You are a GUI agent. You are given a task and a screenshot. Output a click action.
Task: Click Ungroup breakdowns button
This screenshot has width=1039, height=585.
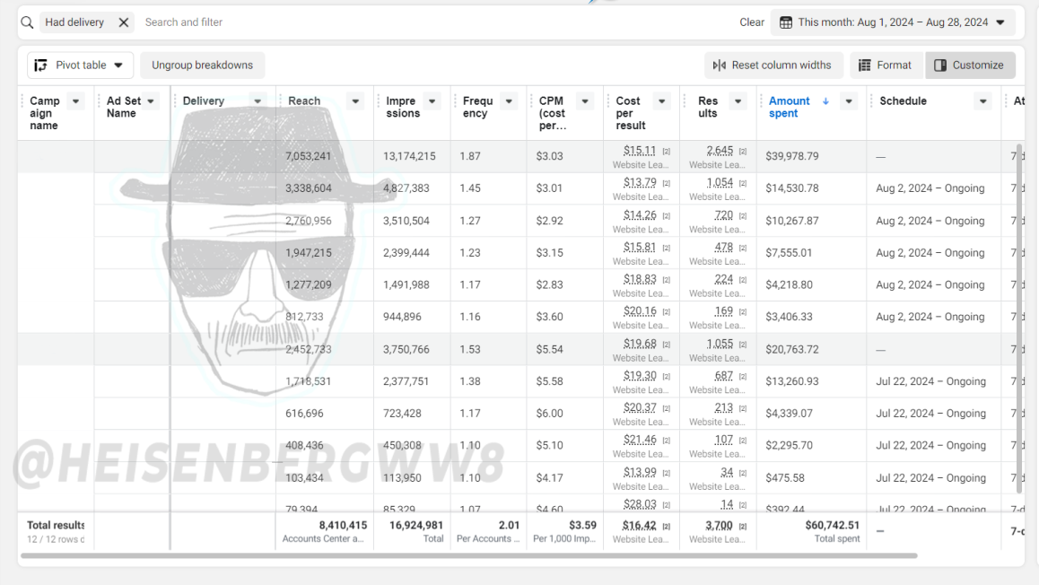coord(202,65)
